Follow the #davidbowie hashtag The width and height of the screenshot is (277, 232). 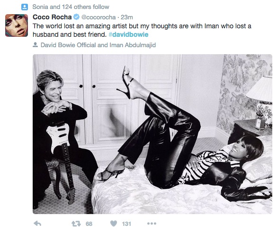(x=128, y=34)
